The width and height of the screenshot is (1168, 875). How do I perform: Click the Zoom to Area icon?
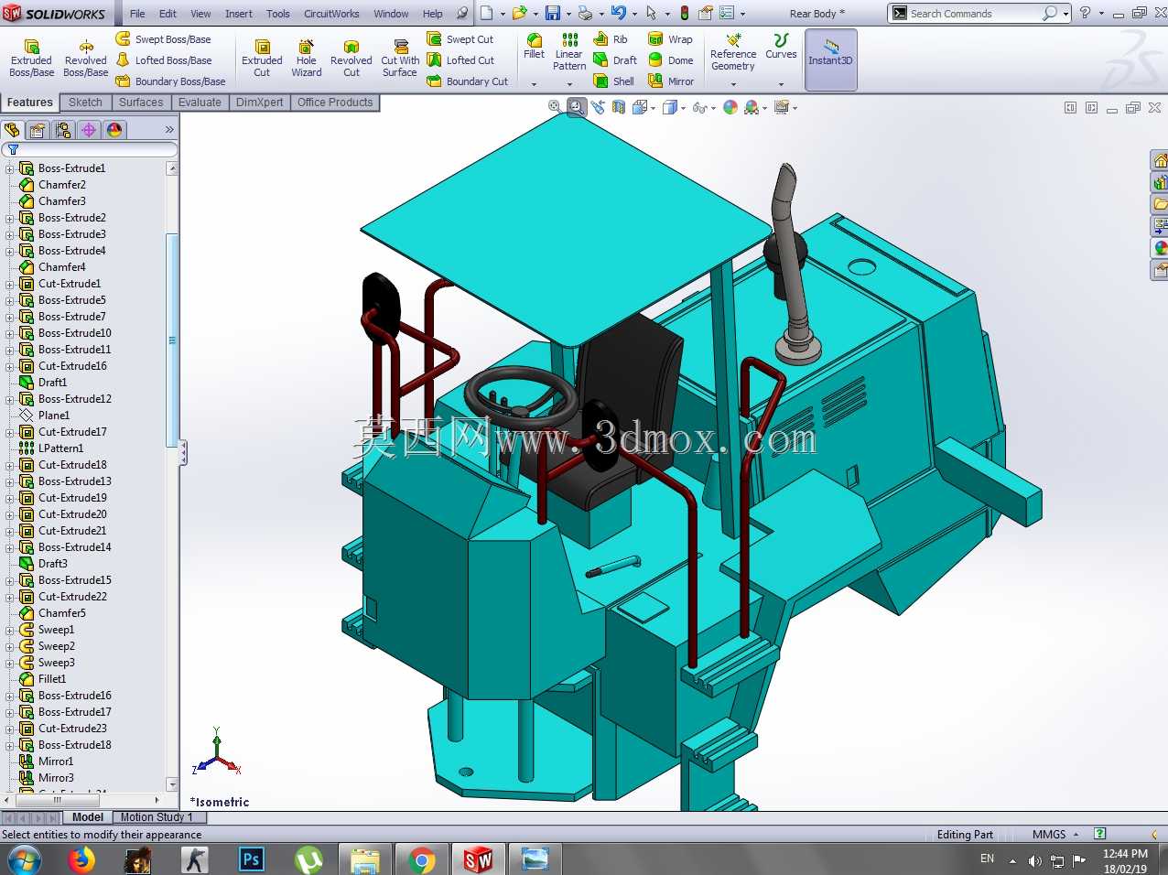tap(576, 107)
